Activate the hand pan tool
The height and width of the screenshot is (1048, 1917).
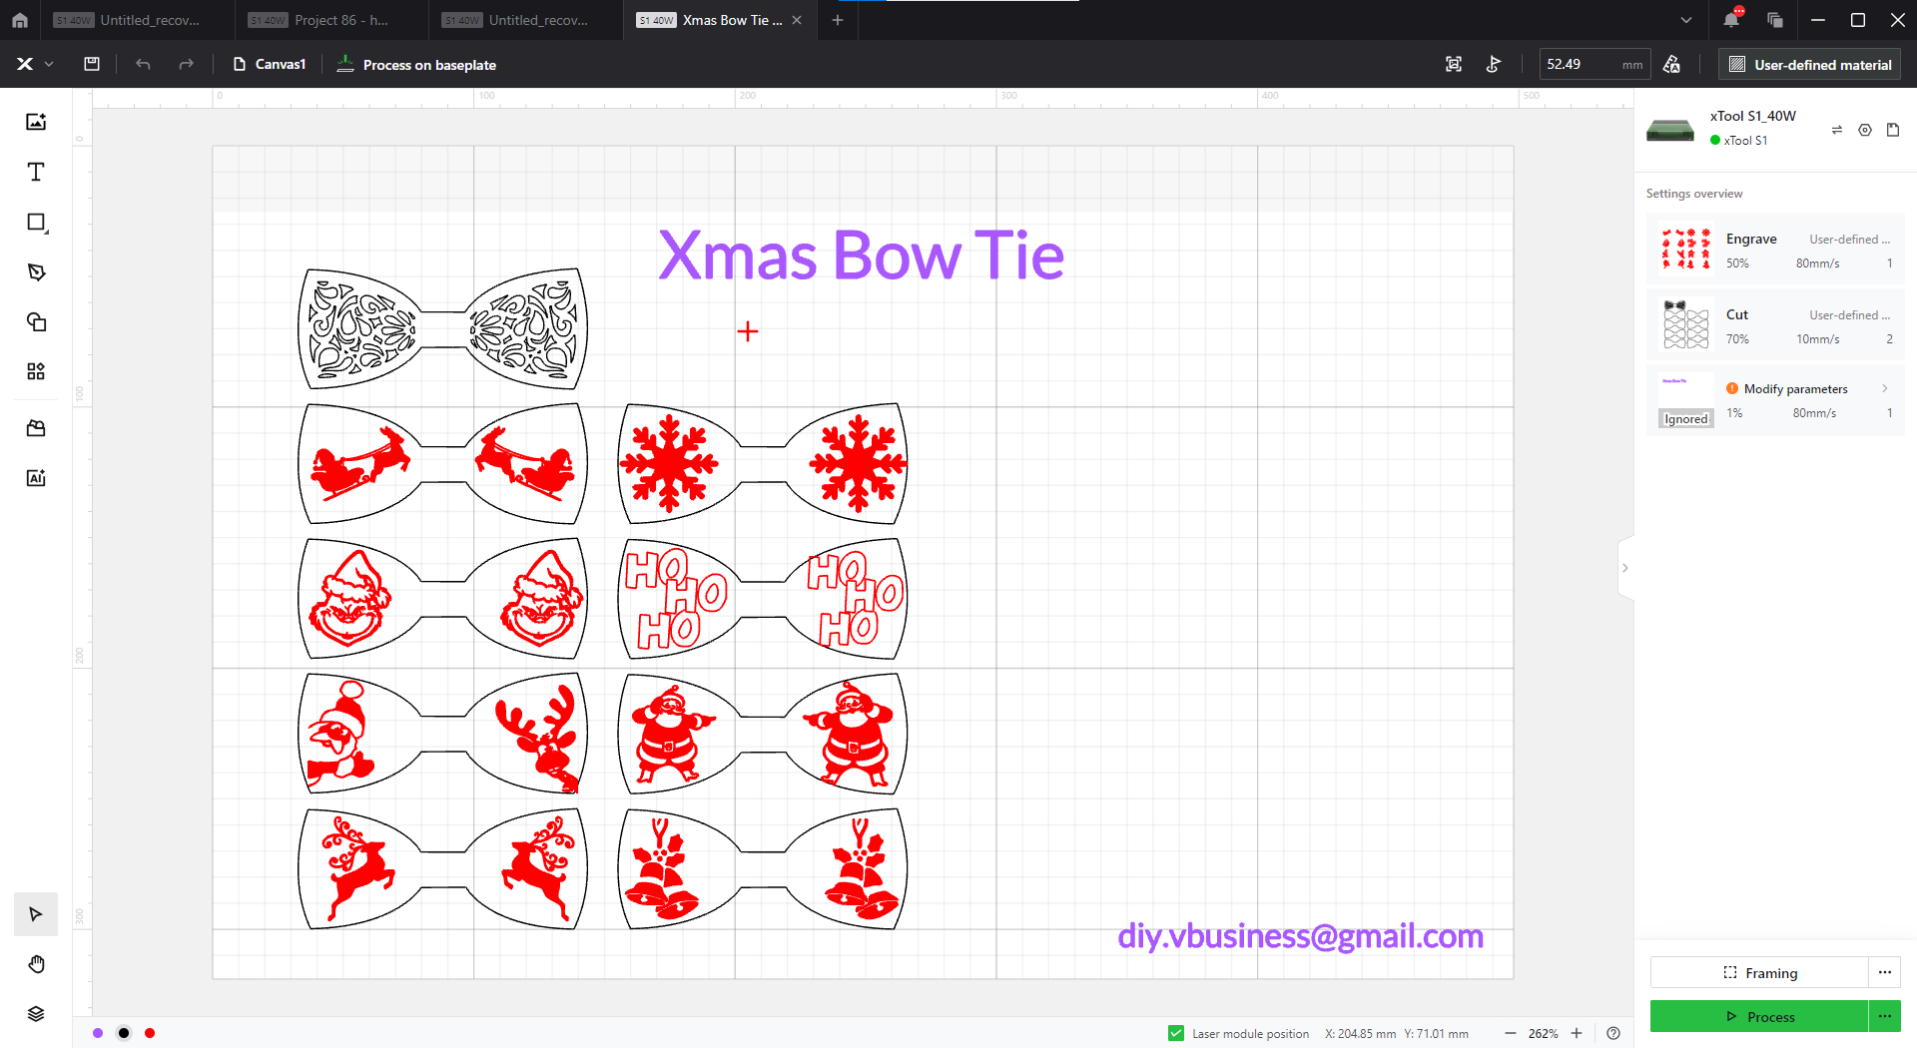click(36, 964)
